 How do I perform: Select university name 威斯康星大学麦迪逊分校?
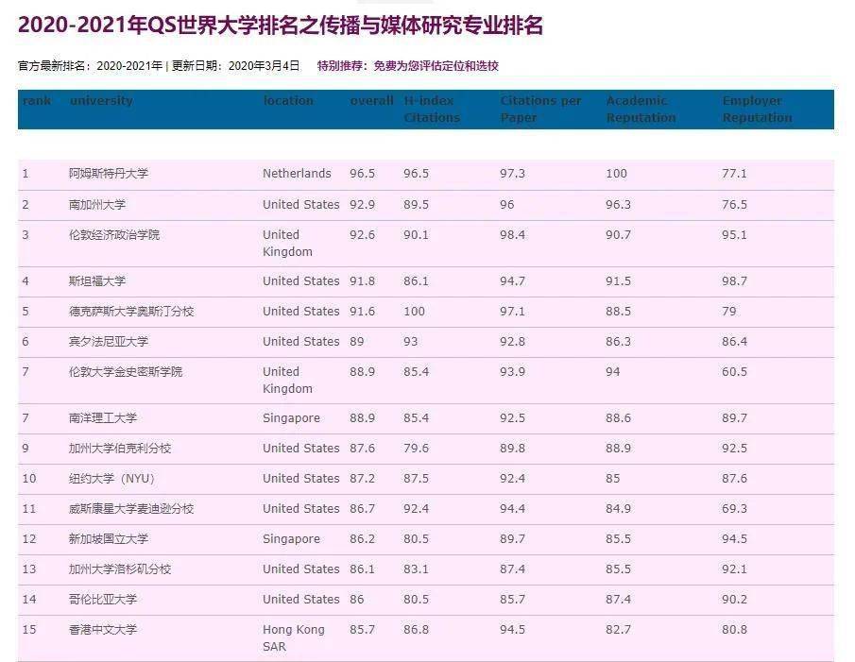point(131,509)
